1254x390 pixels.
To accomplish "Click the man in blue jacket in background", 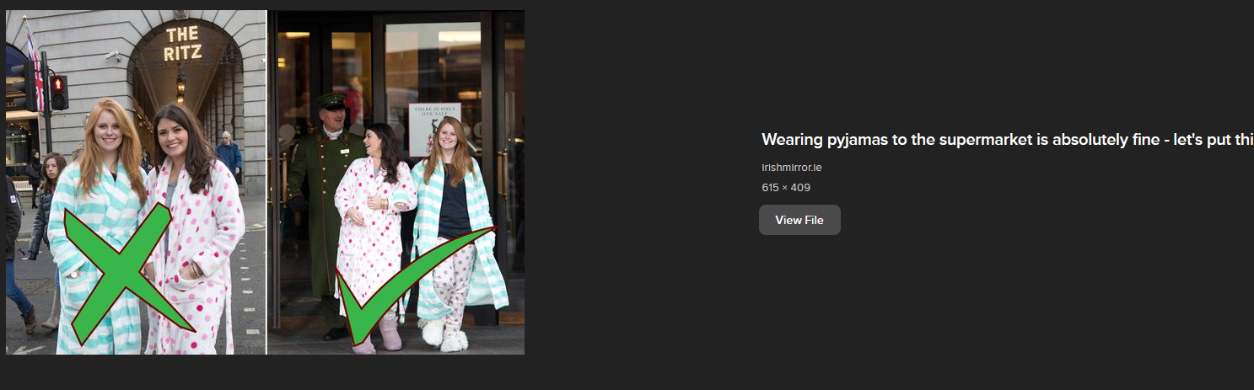I will coord(228,154).
